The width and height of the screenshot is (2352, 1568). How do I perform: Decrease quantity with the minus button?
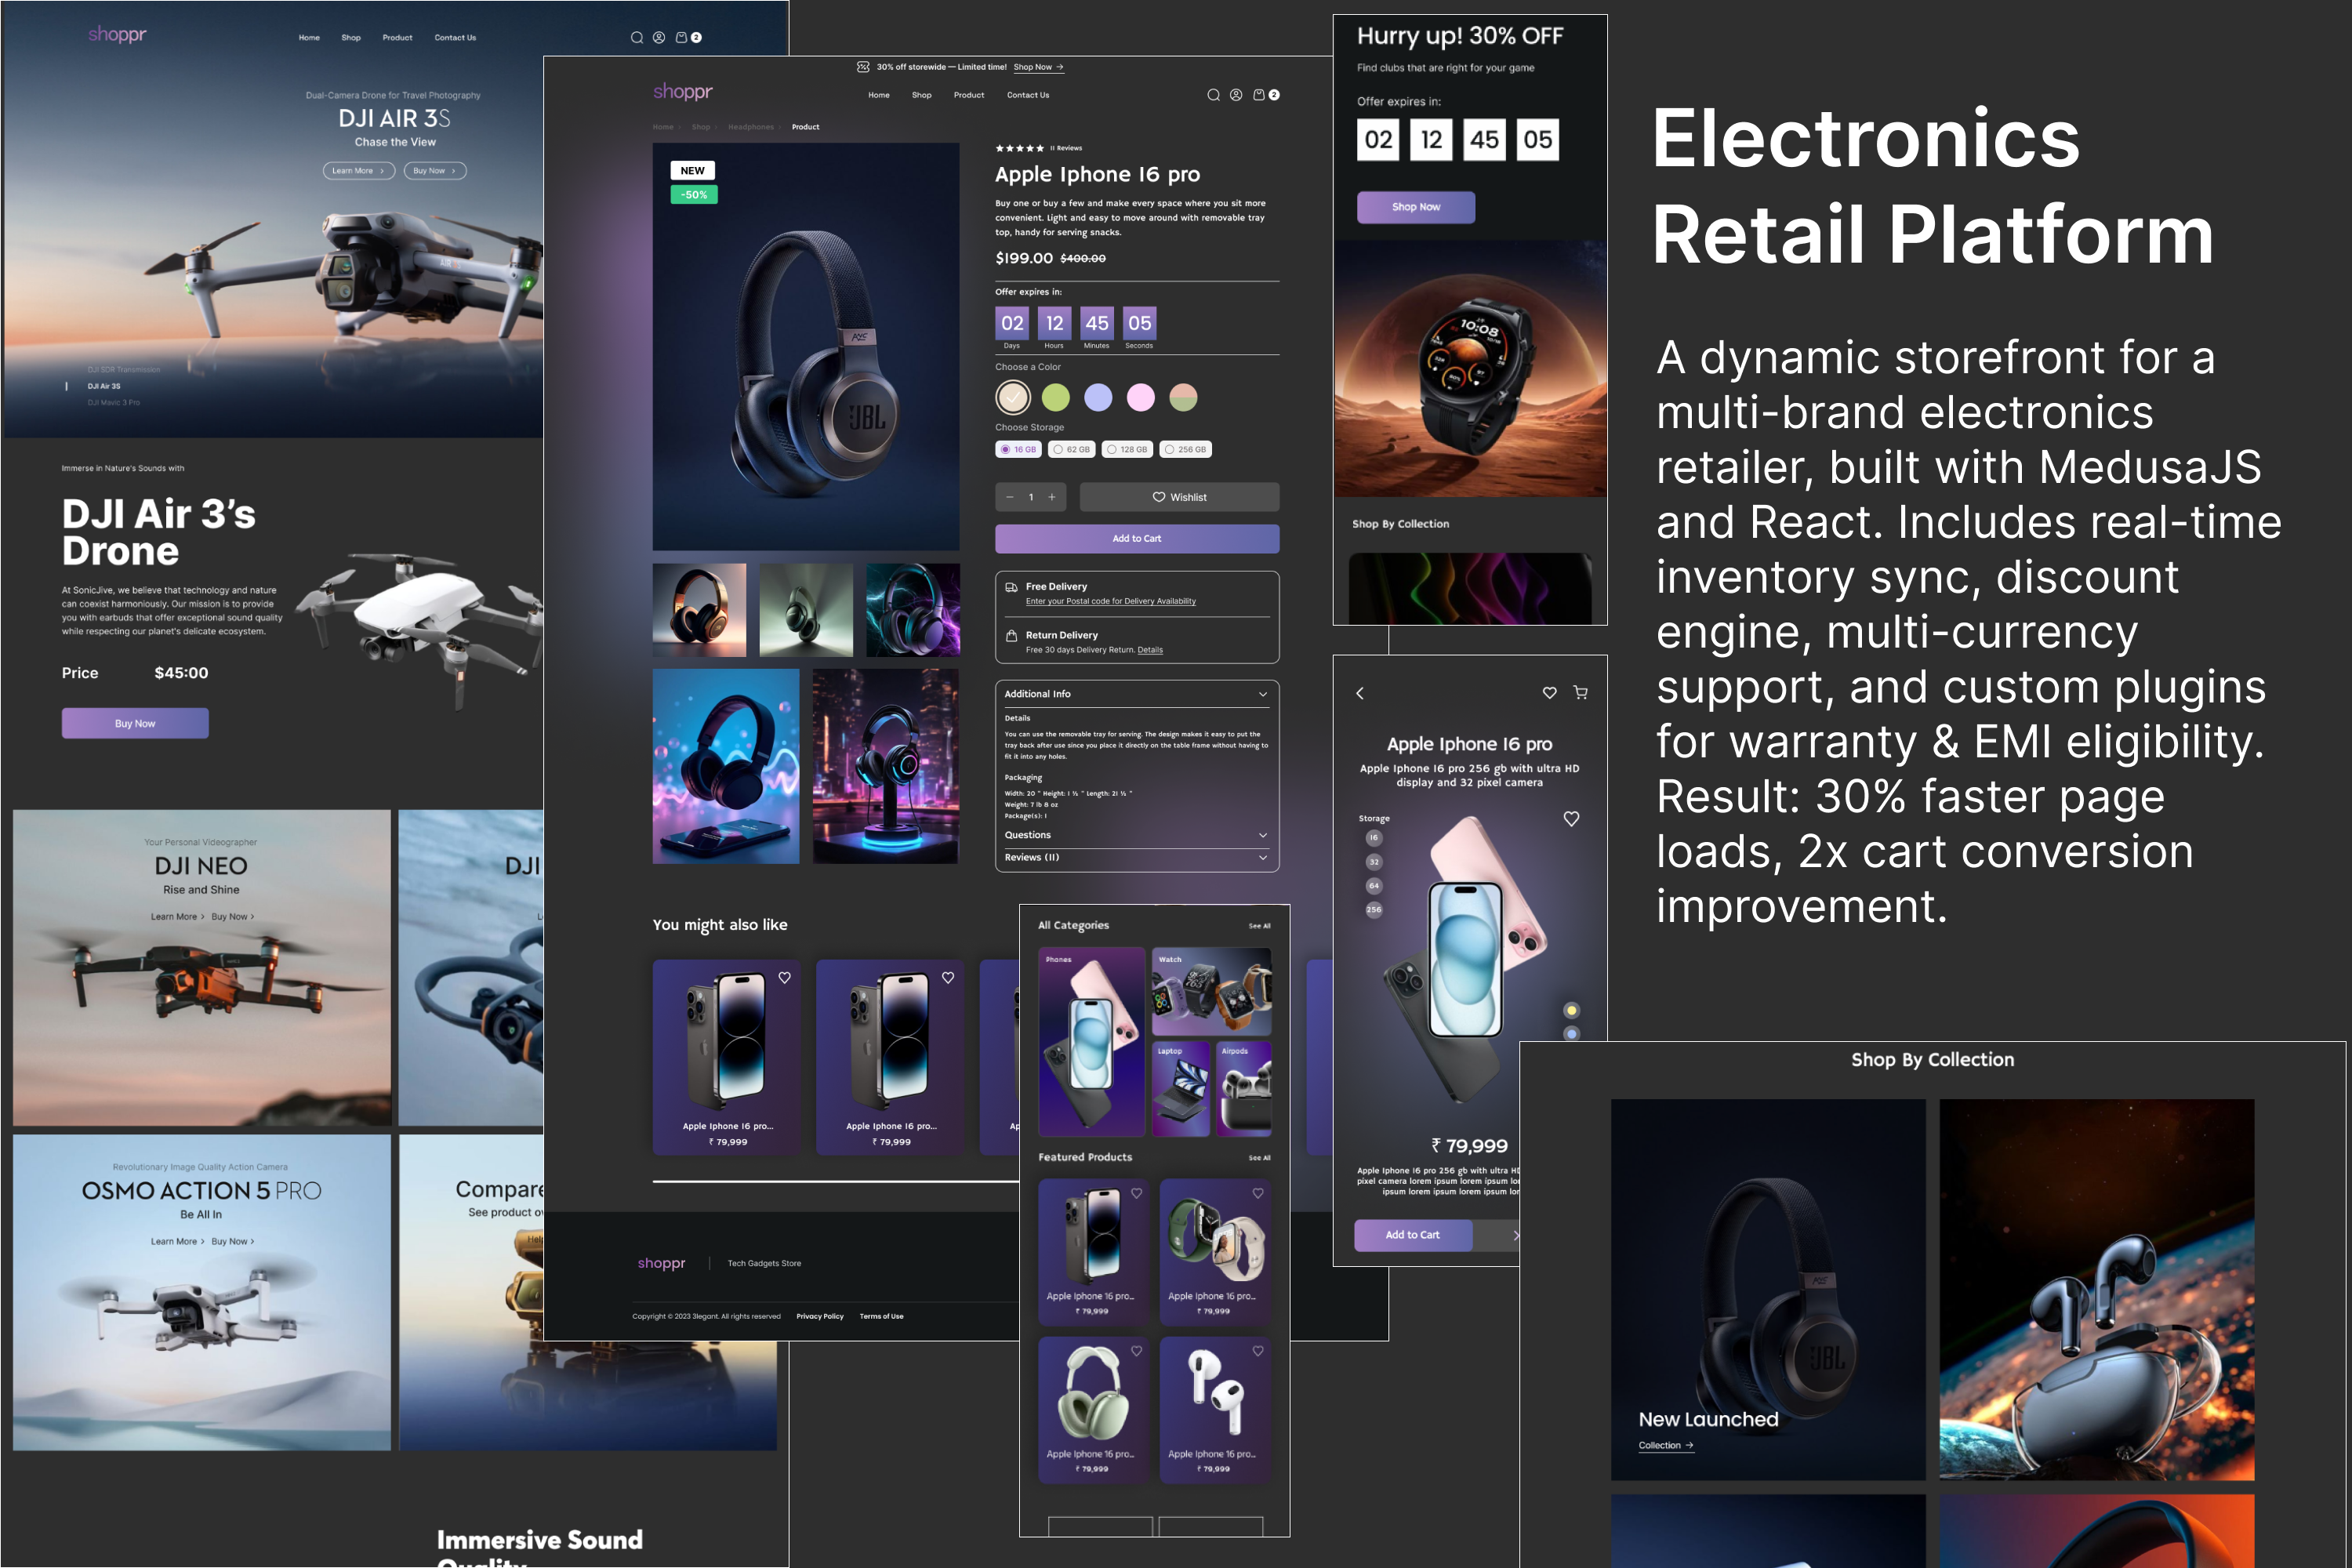coord(1010,497)
